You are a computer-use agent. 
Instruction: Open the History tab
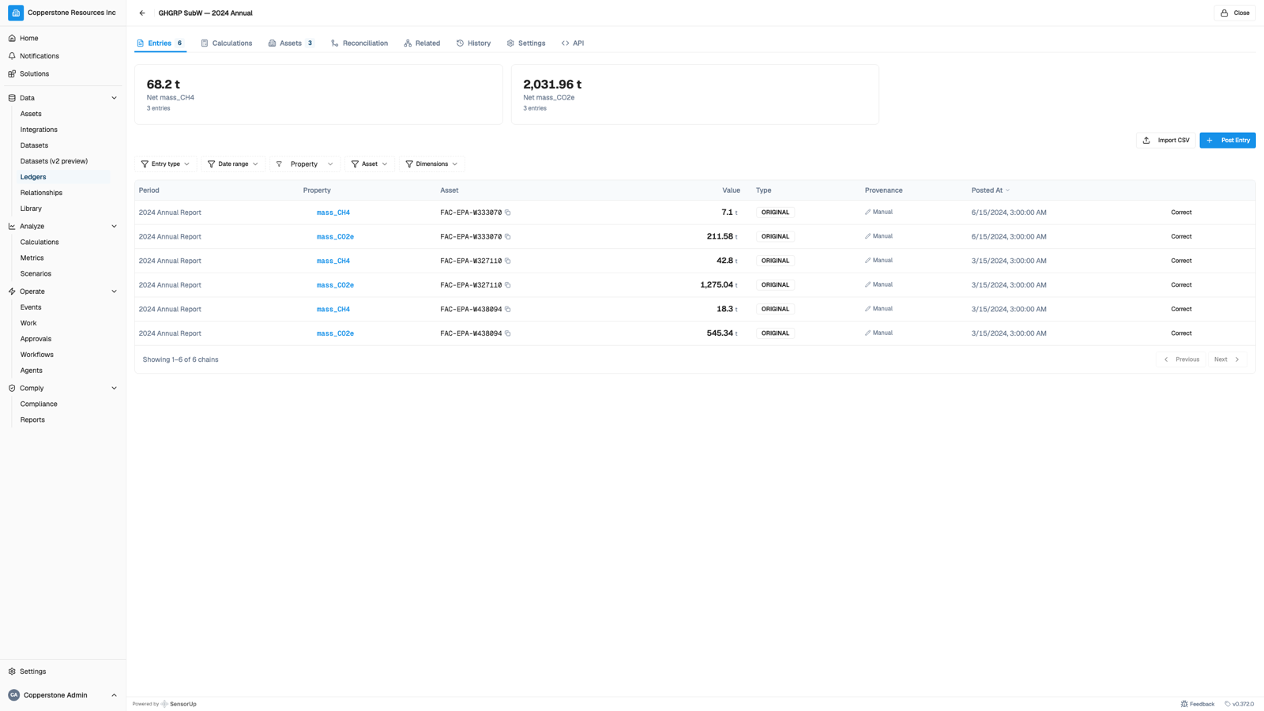(473, 43)
